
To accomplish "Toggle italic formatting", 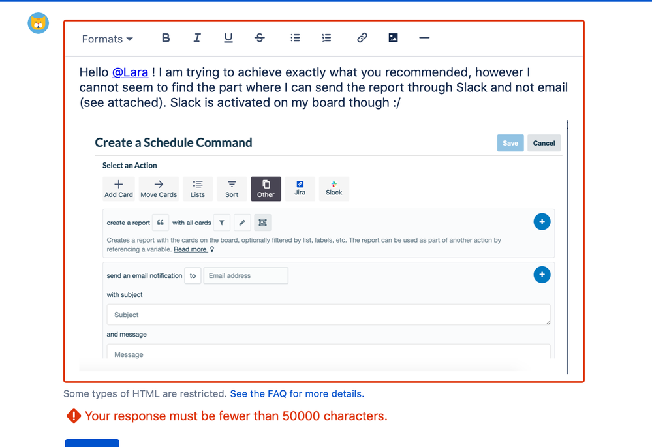I will pyautogui.click(x=197, y=38).
